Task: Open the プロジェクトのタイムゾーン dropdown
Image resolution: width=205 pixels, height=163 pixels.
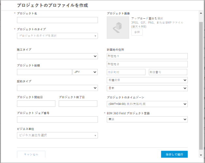Action: point(147,104)
